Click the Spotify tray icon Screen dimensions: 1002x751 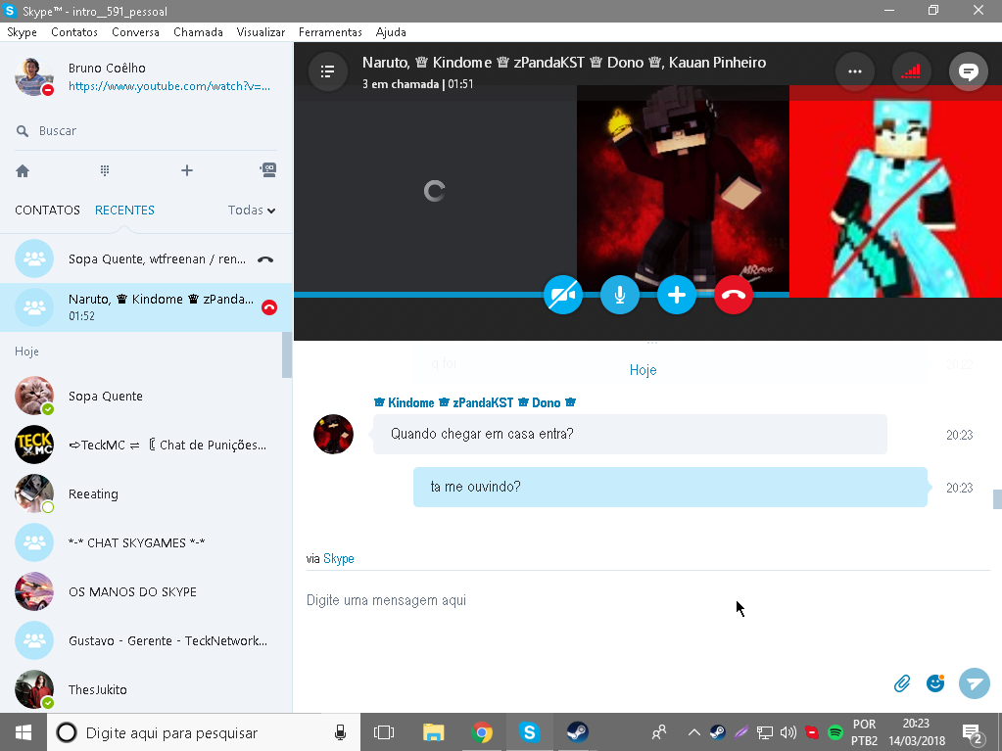click(x=835, y=732)
